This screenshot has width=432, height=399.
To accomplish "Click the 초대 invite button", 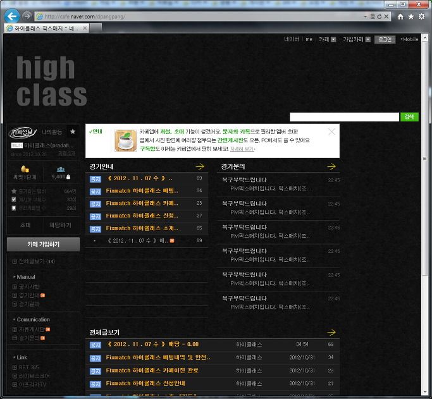I will tap(25, 225).
